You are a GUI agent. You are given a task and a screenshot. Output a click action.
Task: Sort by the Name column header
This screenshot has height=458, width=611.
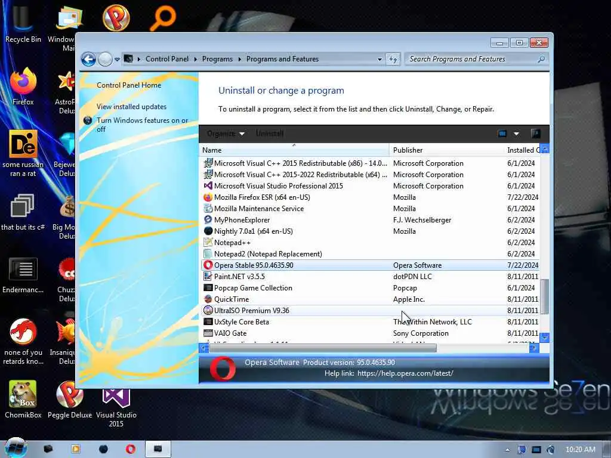(294, 150)
